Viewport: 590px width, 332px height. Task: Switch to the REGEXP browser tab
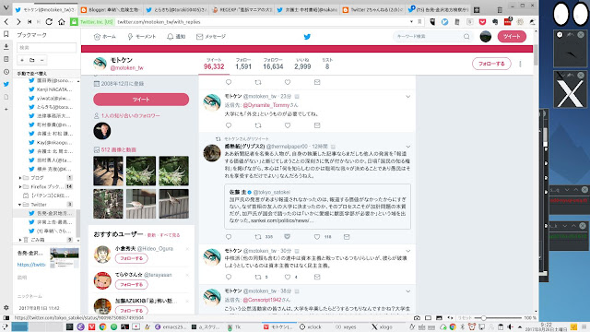click(x=242, y=10)
